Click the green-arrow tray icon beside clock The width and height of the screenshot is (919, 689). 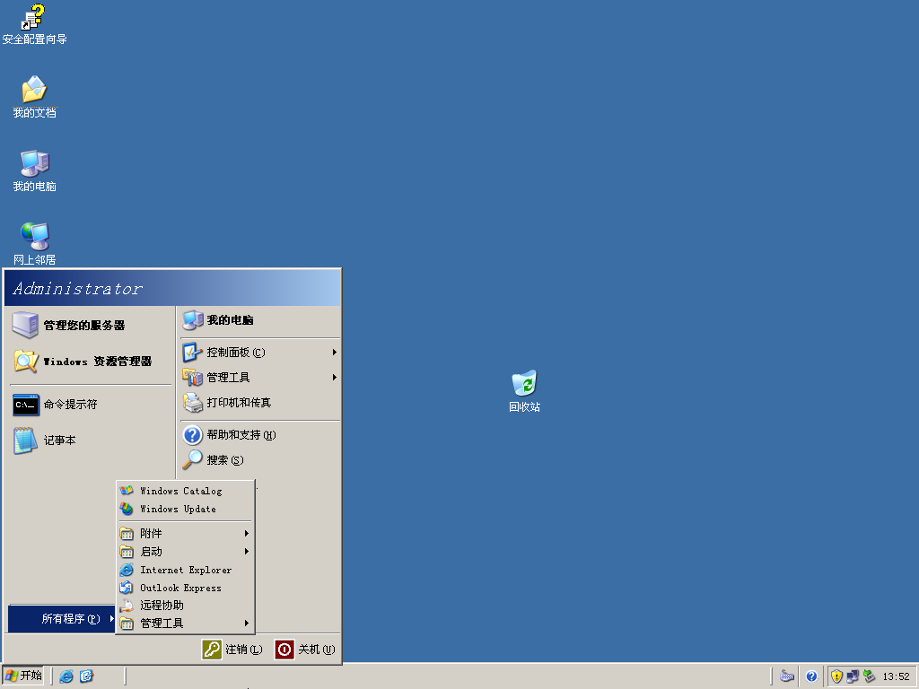(869, 676)
